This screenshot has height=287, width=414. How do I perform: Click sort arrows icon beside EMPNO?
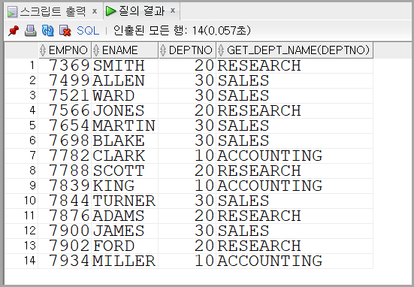coord(43,50)
